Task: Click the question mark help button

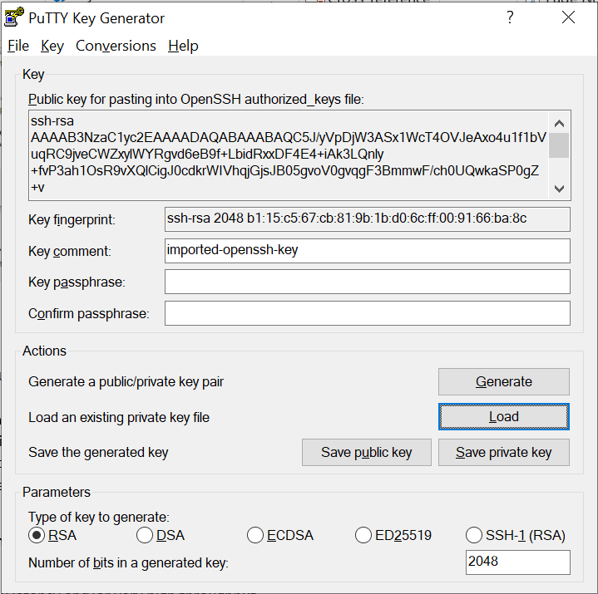Action: (510, 17)
